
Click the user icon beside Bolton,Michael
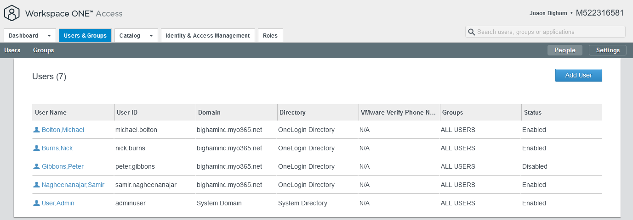[x=37, y=130]
